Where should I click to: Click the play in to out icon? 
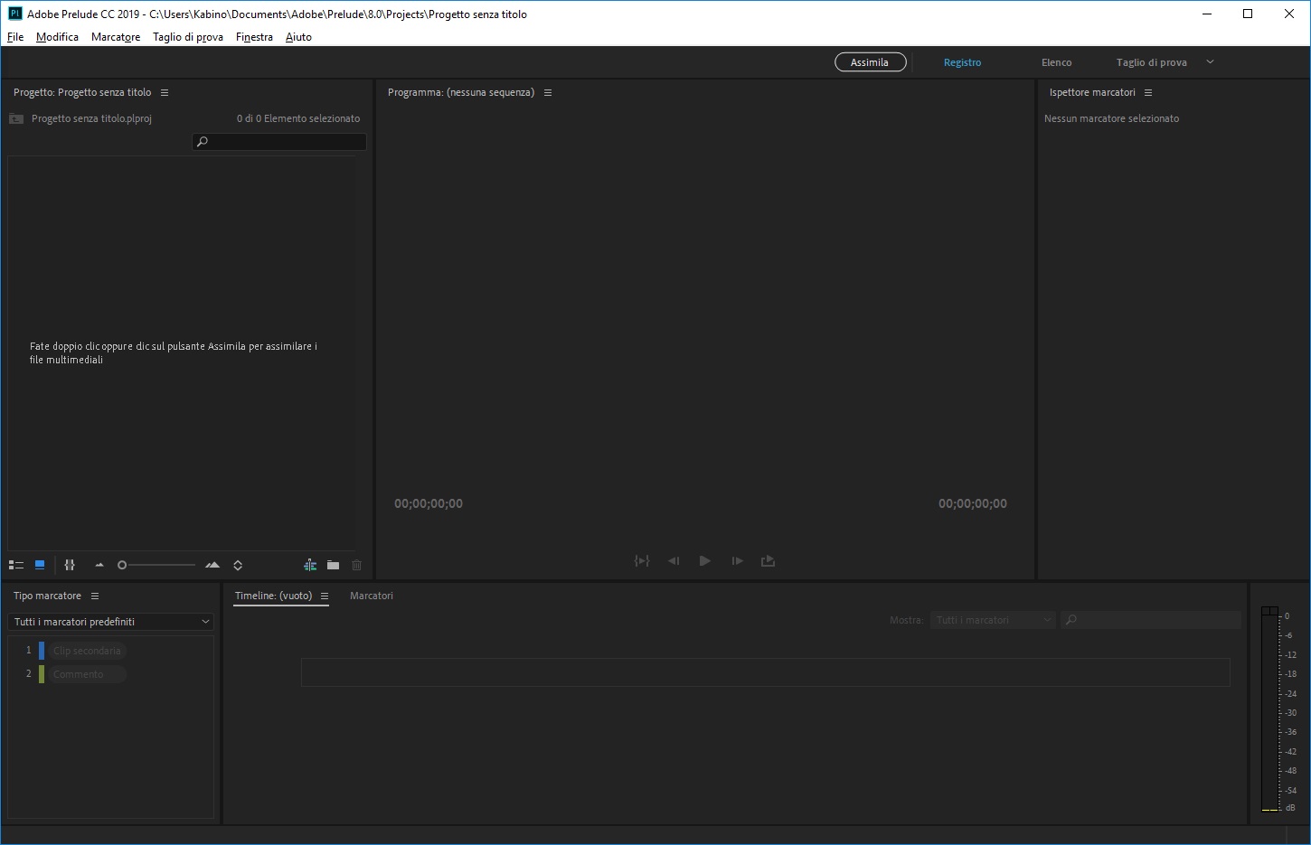(642, 561)
